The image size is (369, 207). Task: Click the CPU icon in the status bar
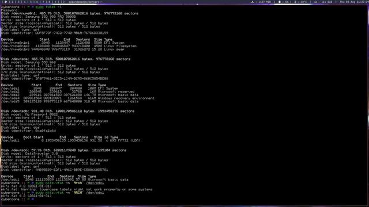(x=280, y=2)
